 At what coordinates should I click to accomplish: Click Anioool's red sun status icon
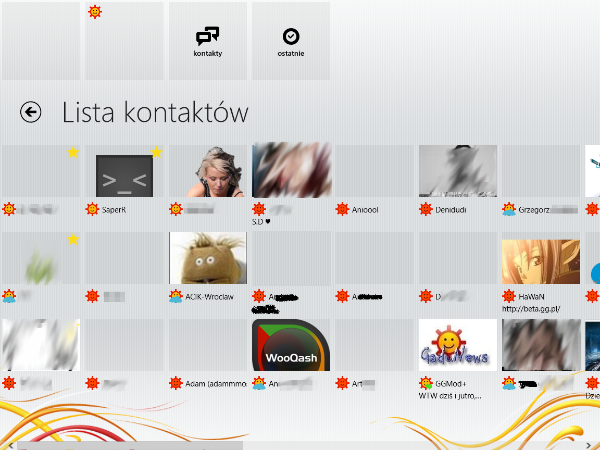(343, 209)
